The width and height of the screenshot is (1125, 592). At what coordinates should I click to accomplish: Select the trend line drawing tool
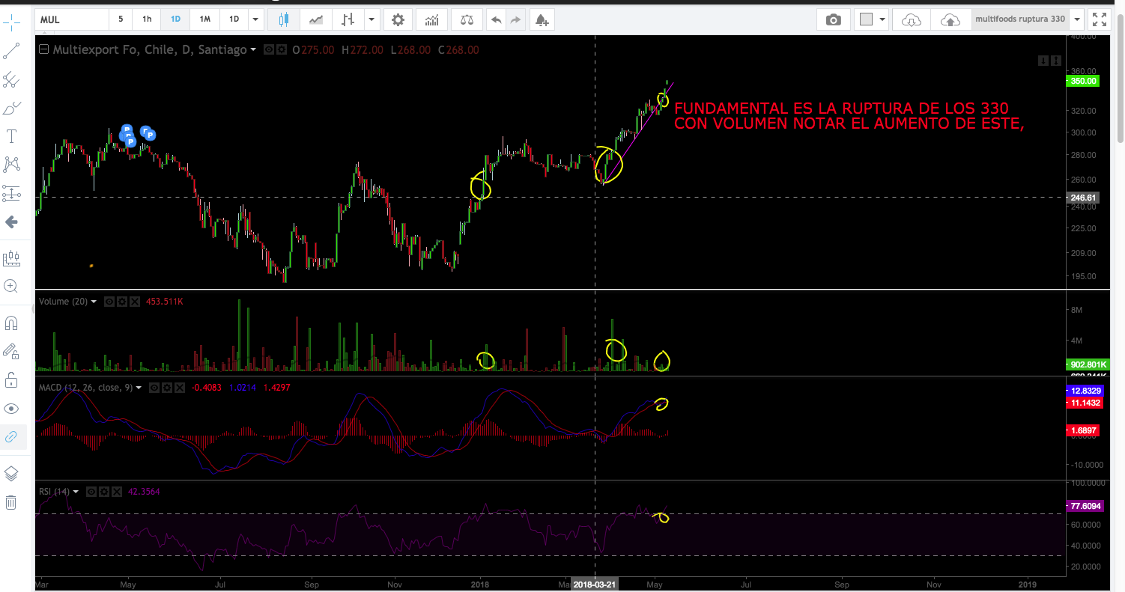point(11,51)
